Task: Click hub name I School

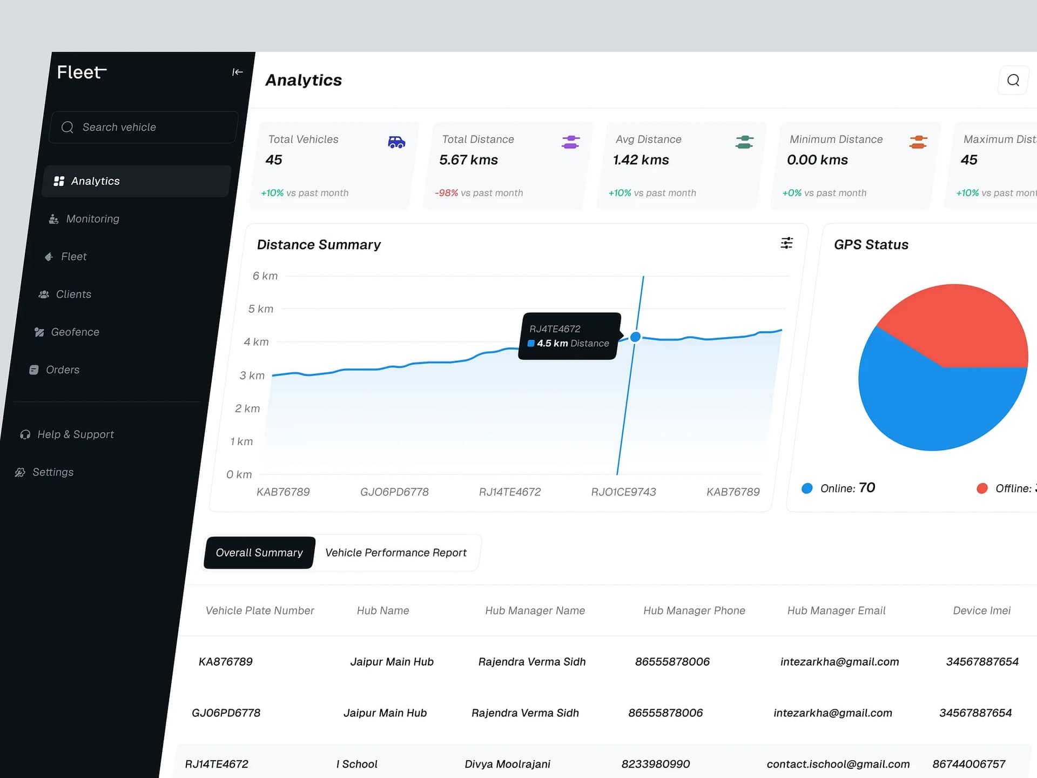Action: click(356, 764)
